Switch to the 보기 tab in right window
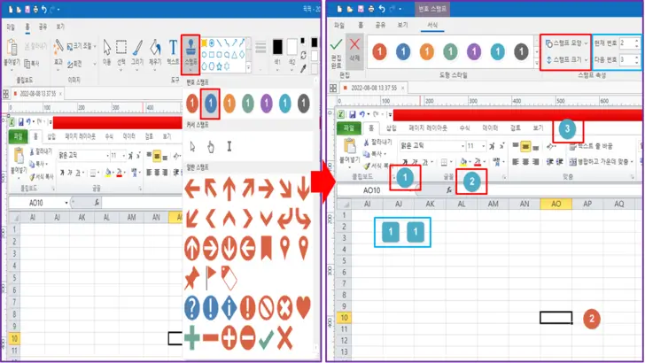The image size is (645, 363). click(403, 25)
